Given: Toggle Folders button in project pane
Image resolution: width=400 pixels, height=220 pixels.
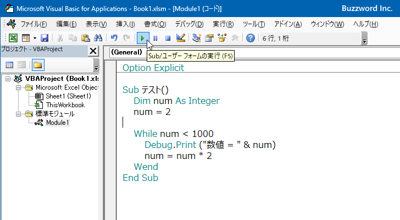Looking at the screenshot, I should [38, 65].
